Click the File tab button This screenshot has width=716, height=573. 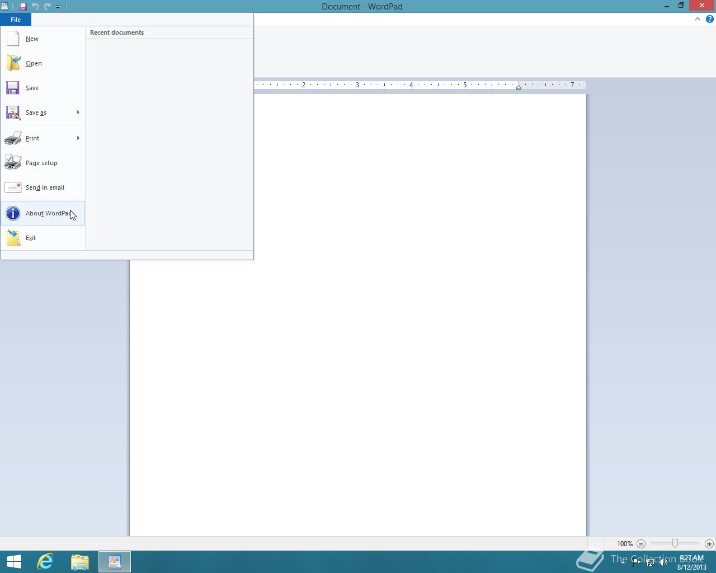pyautogui.click(x=16, y=20)
